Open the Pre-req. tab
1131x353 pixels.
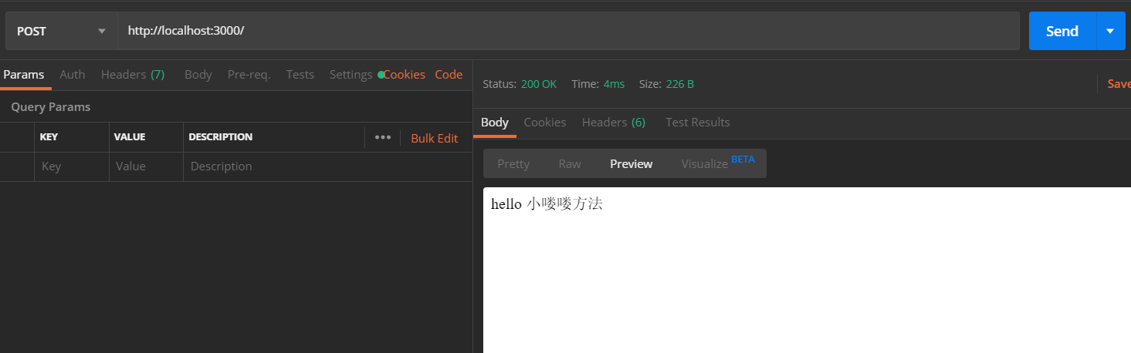click(249, 75)
